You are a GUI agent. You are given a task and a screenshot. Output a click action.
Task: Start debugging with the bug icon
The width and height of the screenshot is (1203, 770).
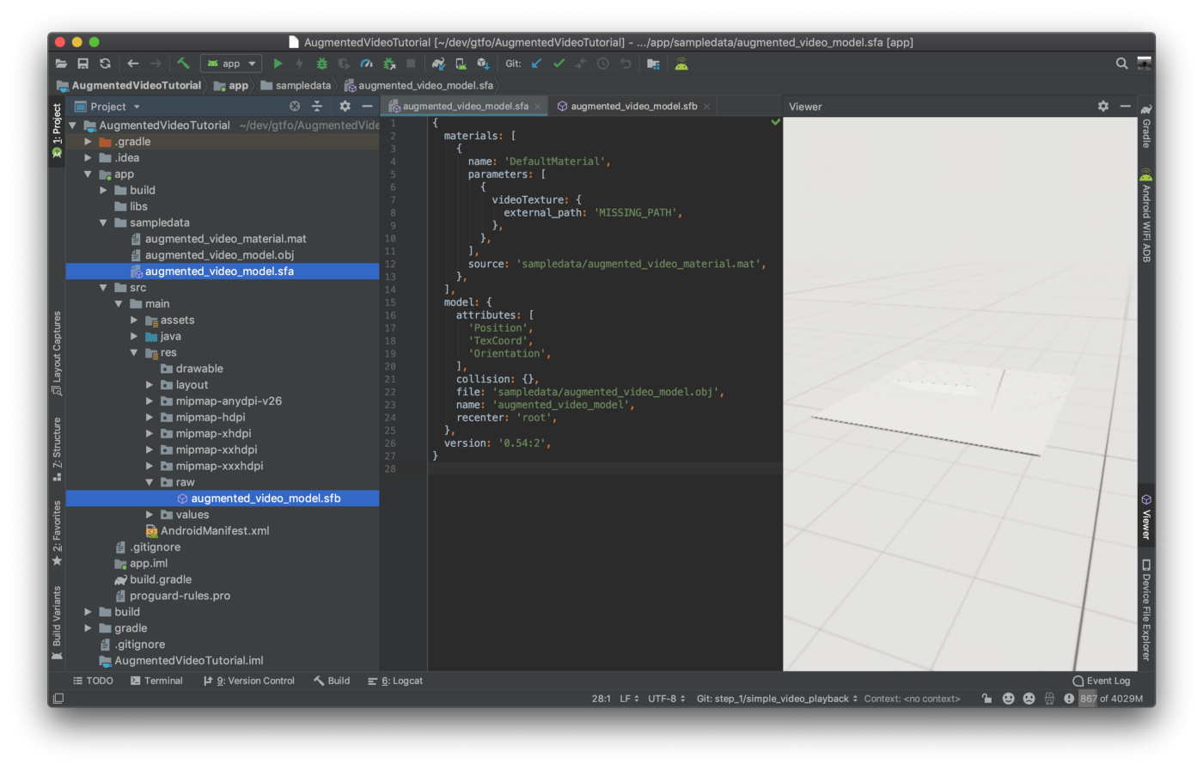(321, 63)
